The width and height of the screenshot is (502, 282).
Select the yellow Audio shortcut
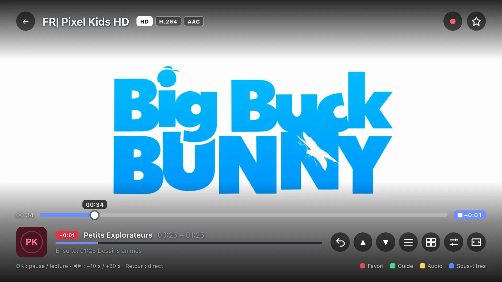coord(431,266)
